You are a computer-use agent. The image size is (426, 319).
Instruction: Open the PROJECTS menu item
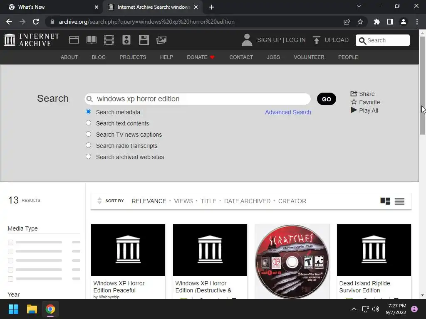pos(133,57)
